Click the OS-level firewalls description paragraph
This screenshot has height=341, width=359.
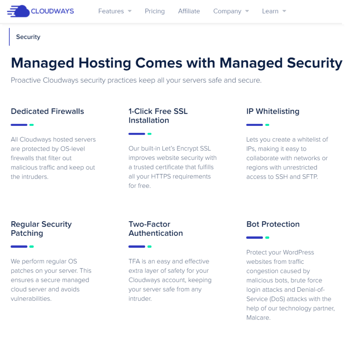53,158
